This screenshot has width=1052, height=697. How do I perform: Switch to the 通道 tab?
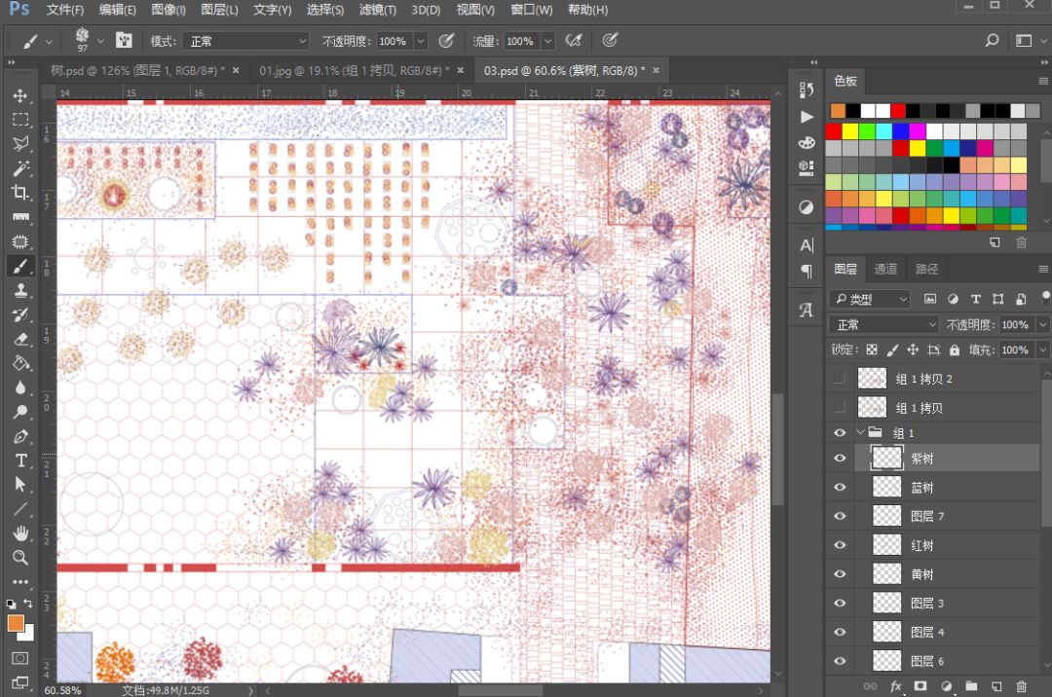click(x=884, y=269)
